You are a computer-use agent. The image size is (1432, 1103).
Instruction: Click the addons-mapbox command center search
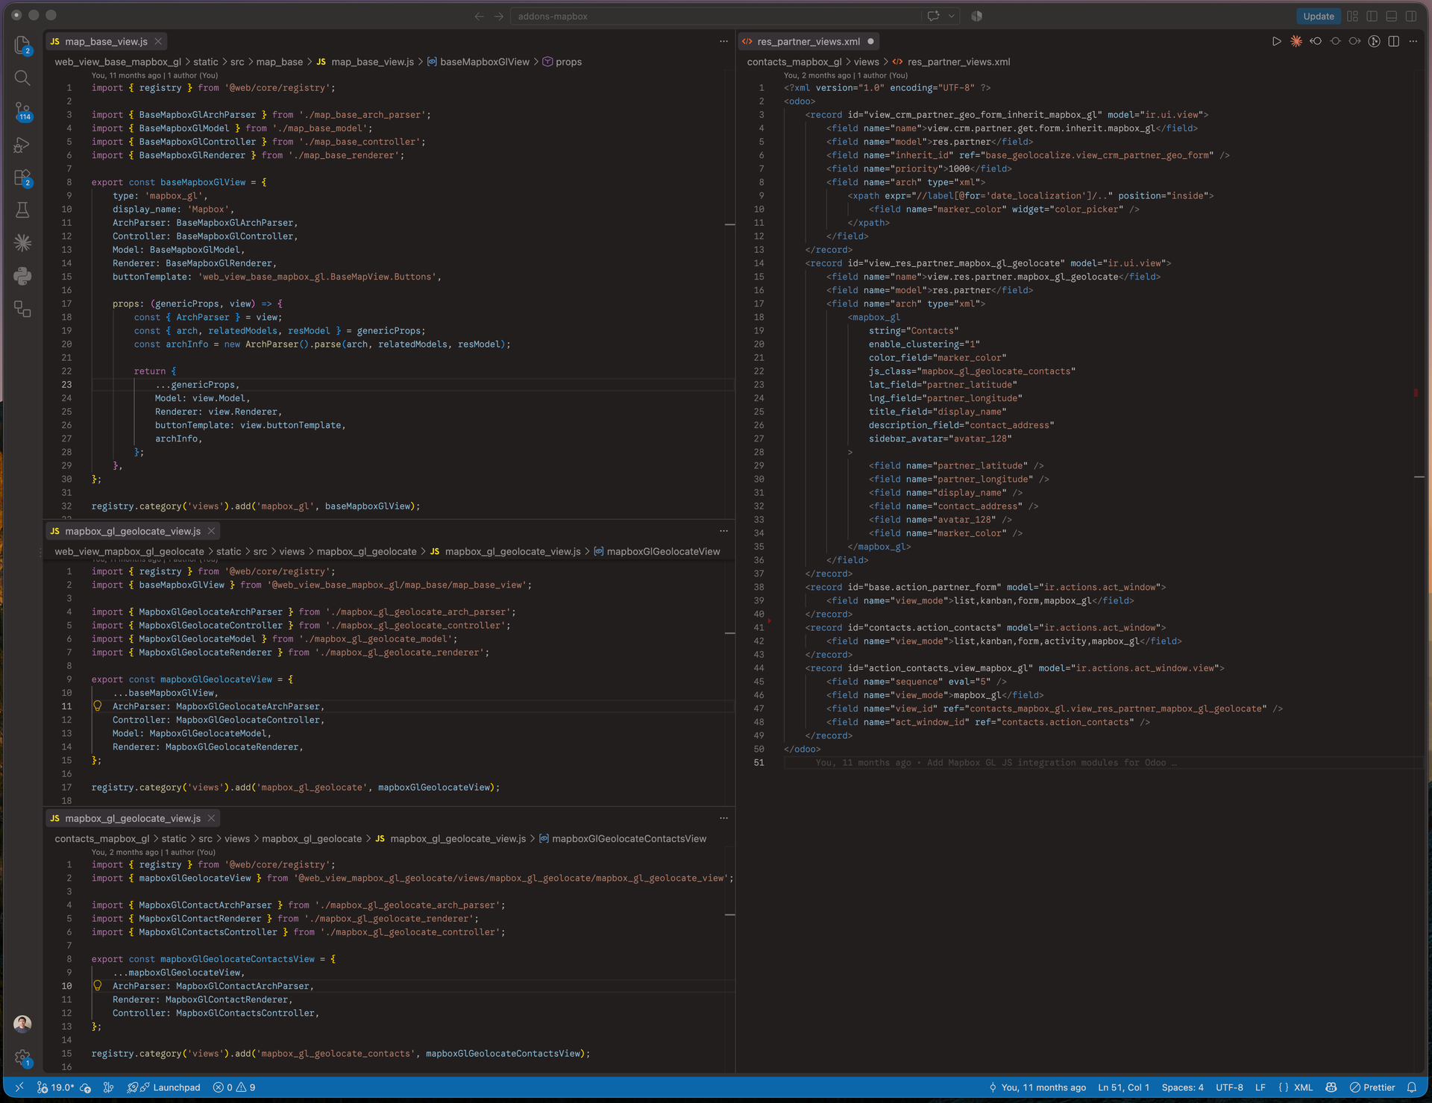[716, 16]
